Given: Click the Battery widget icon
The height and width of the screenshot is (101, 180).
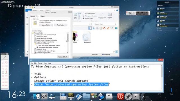Looking at the screenshot, I should click(158, 9).
